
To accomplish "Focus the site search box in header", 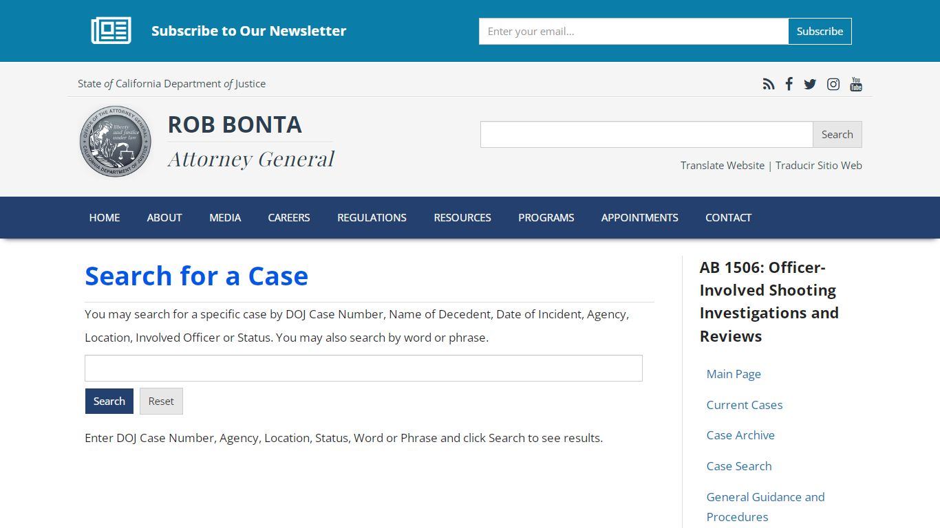I will click(647, 134).
